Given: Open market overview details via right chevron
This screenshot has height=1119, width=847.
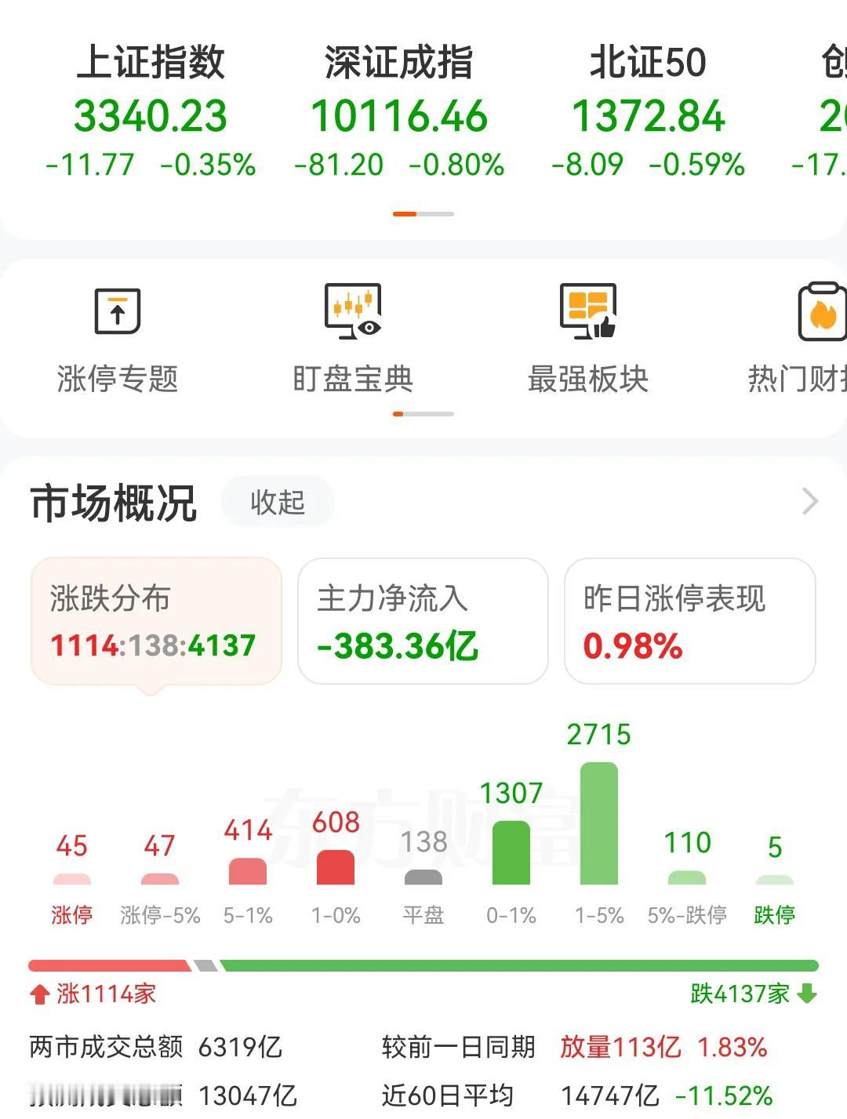Looking at the screenshot, I should 810,501.
